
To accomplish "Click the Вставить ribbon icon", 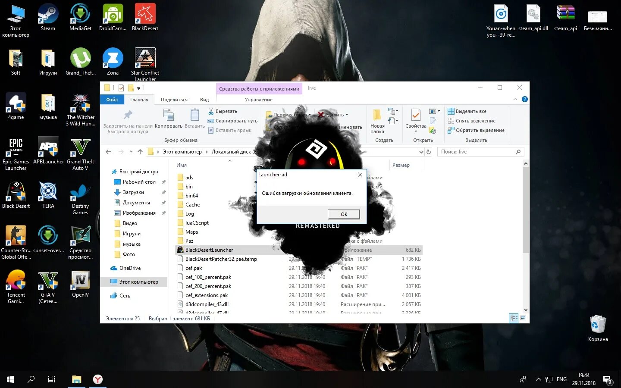I will 194,118.
